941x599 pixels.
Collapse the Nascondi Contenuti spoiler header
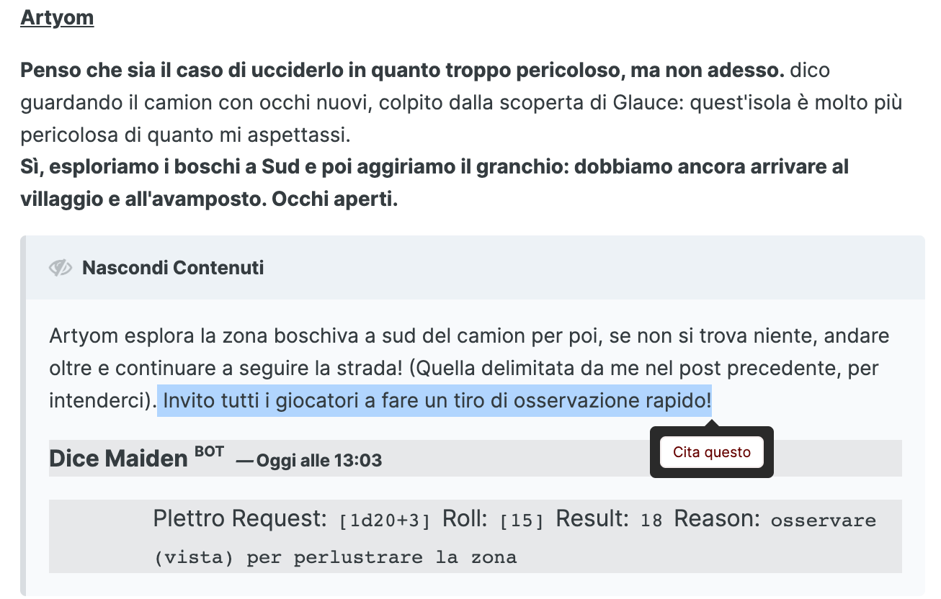(x=173, y=269)
